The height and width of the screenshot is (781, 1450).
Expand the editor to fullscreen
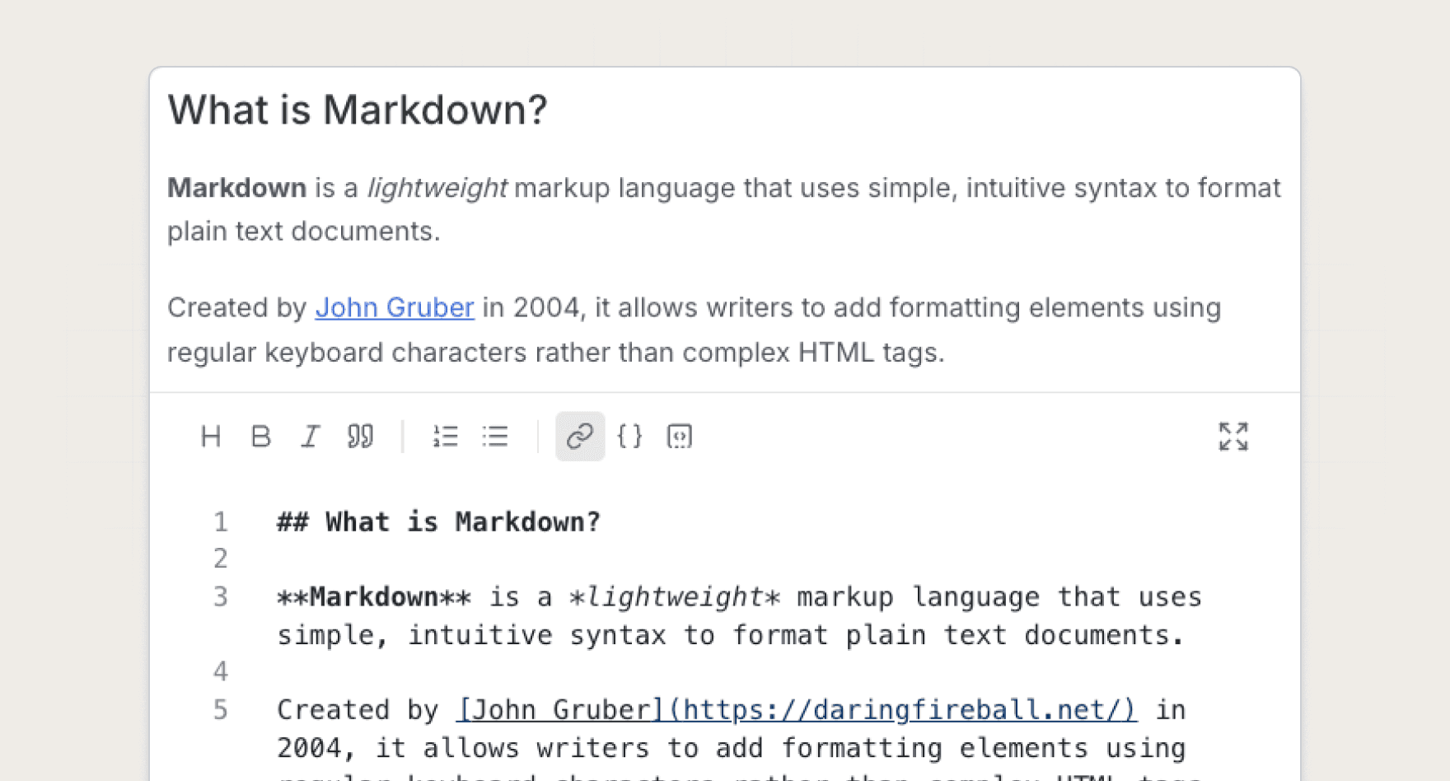[1233, 437]
